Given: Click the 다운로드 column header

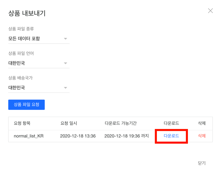Looking at the screenshot, I should (x=172, y=123).
